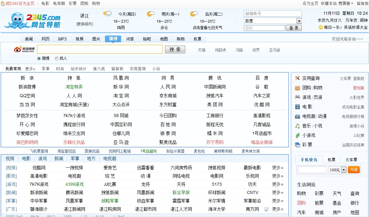Click the edit pencil icon in 广东 row

pyautogui.click(x=267, y=209)
